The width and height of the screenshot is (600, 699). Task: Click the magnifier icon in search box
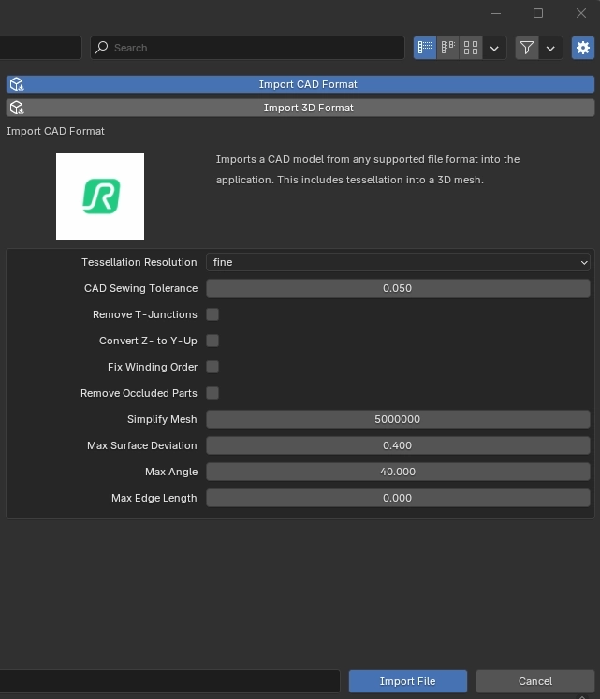[102, 48]
